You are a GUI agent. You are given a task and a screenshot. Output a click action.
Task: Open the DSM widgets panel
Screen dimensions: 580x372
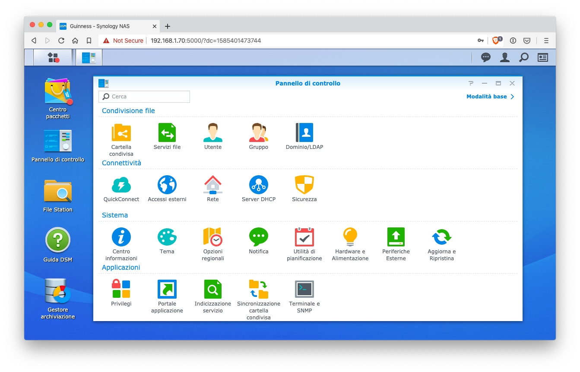543,57
